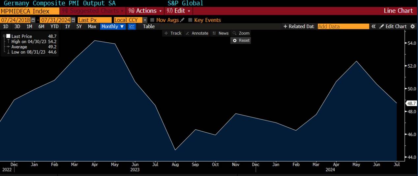Image resolution: width=418 pixels, height=176 pixels.
Task: Click the Edit Chart button
Action: click(x=393, y=26)
